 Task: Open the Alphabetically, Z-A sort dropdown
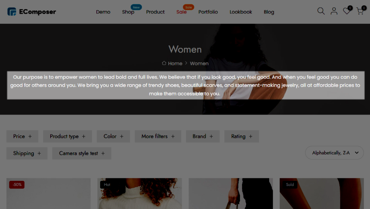coord(334,153)
